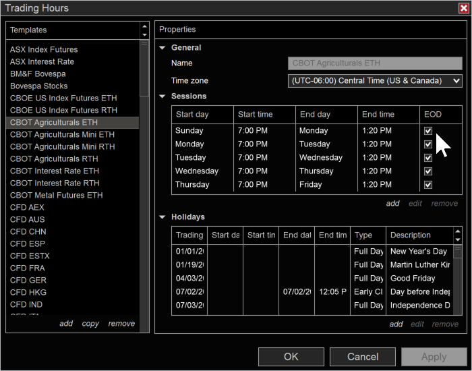Toggle EOD checkbox for Monday session
The height and width of the screenshot is (371, 472).
(428, 144)
